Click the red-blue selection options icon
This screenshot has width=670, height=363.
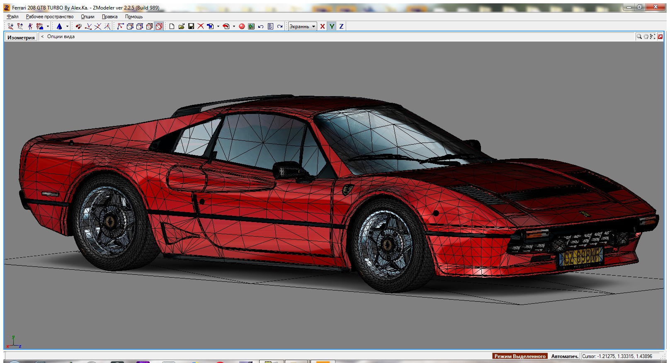[40, 26]
